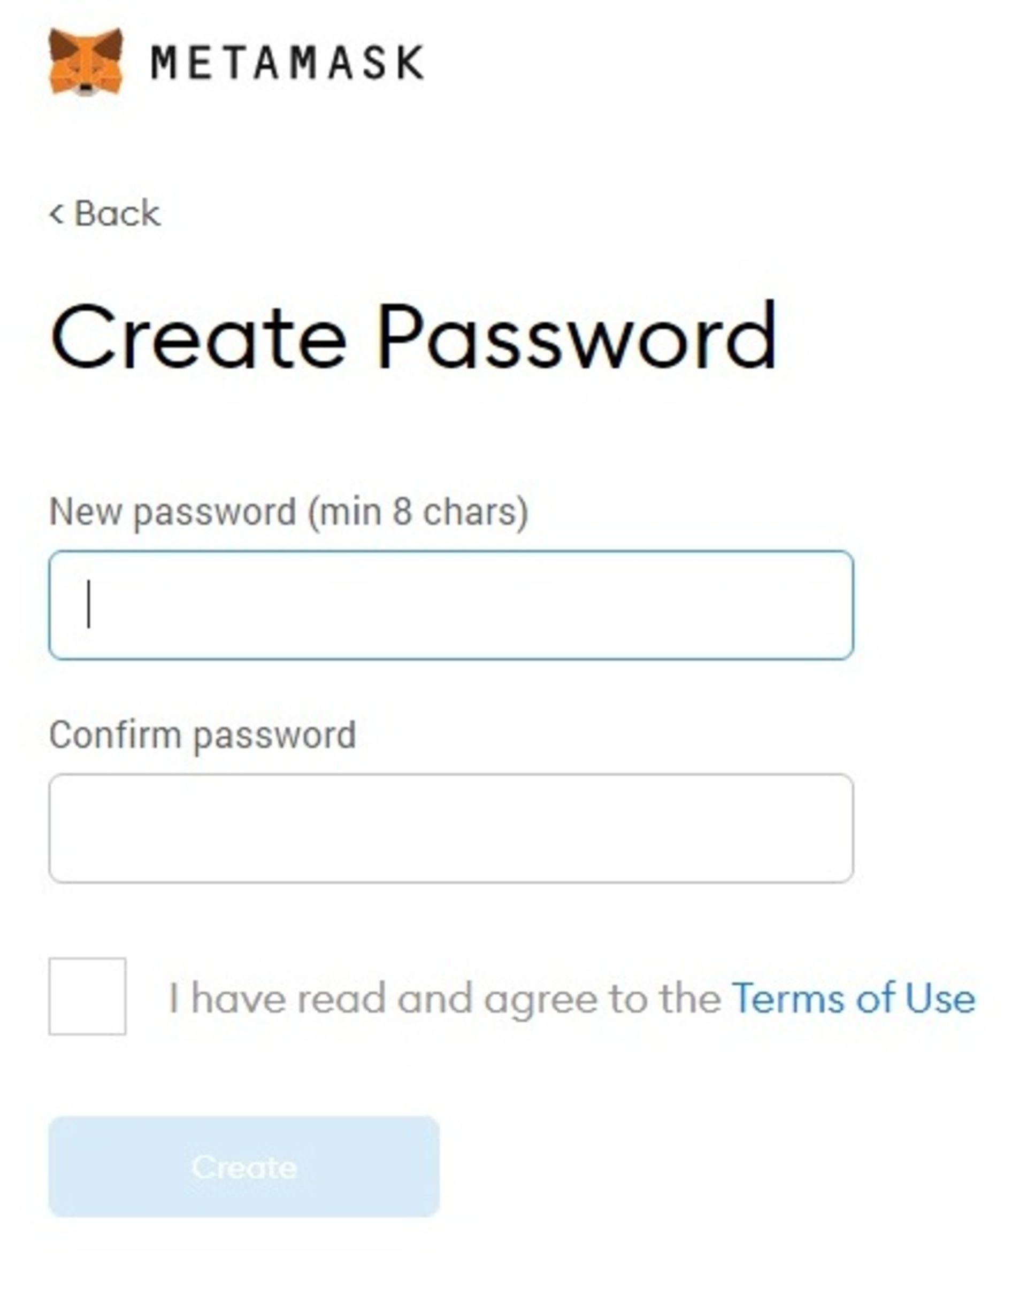Click the 'I have read and agree' text

coord(444,998)
